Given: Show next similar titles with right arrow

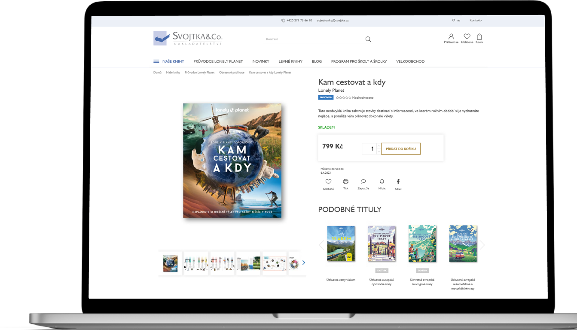Looking at the screenshot, I should pos(482,245).
